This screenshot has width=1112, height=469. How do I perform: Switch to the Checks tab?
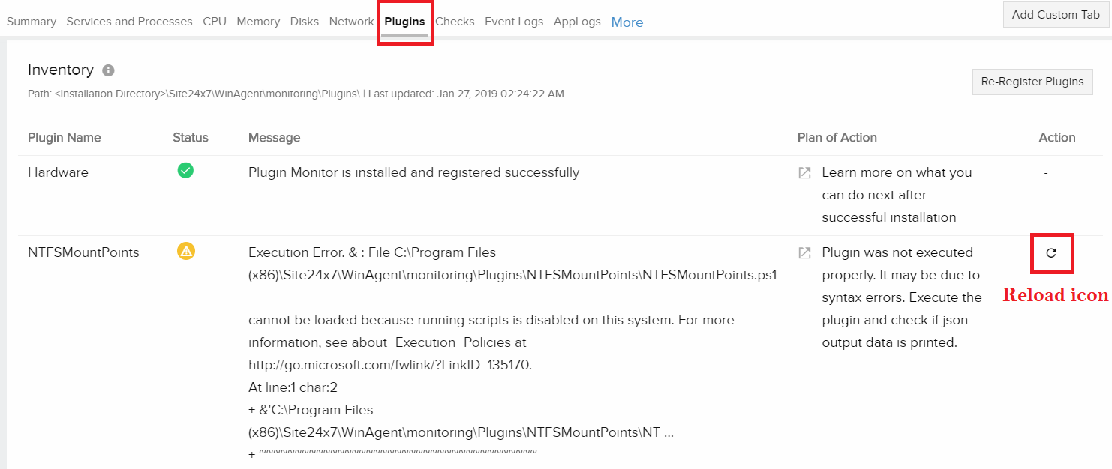(x=455, y=22)
